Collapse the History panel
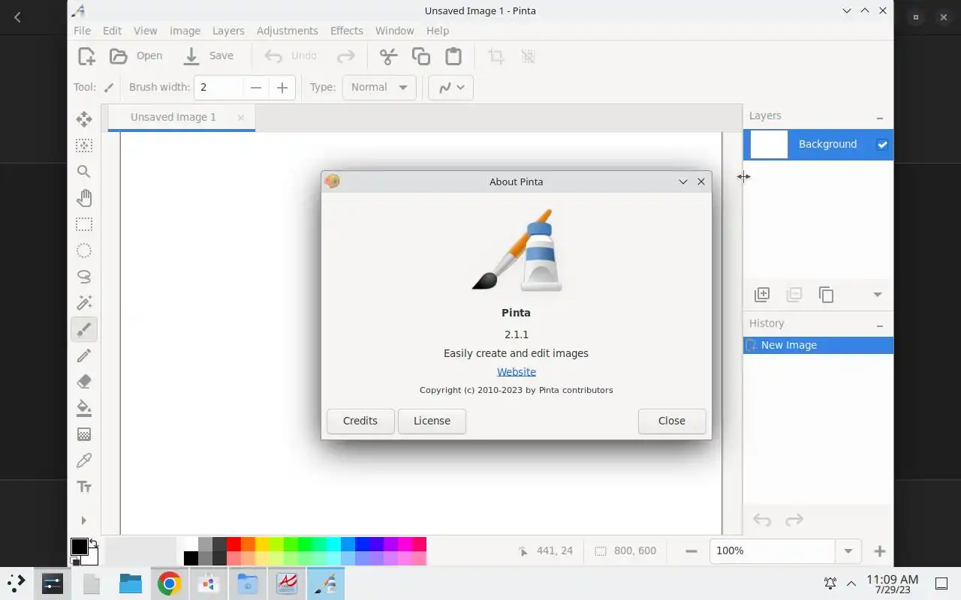Image resolution: width=961 pixels, height=600 pixels. 879,325
